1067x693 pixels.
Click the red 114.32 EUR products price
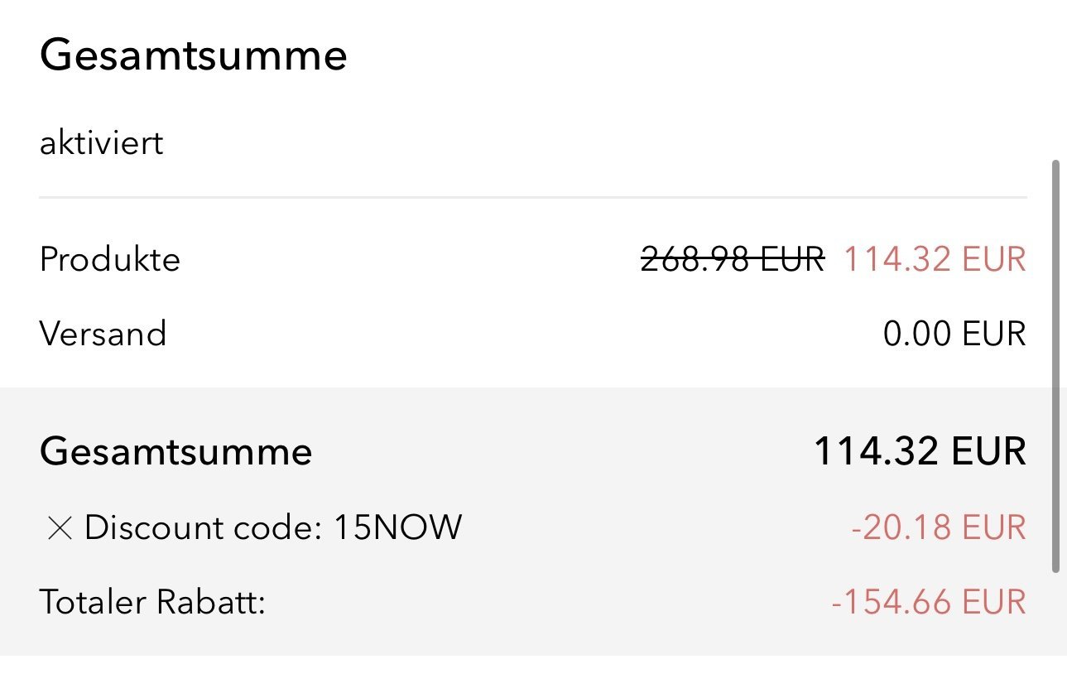tap(935, 260)
